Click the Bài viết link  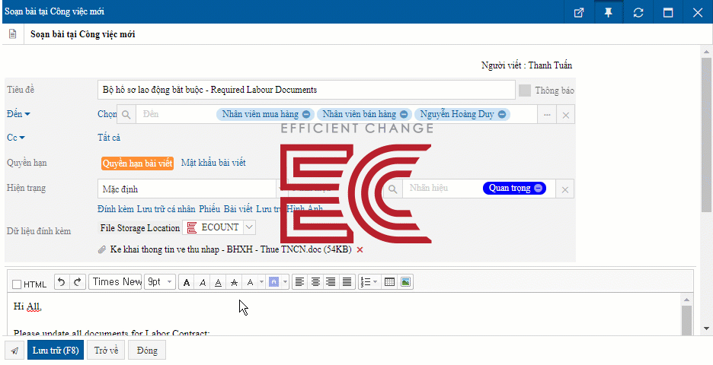click(238, 209)
